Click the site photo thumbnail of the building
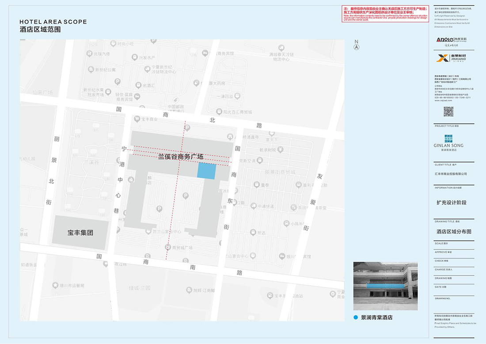Image resolution: width=486 pixels, height=344 pixels. coord(385,286)
